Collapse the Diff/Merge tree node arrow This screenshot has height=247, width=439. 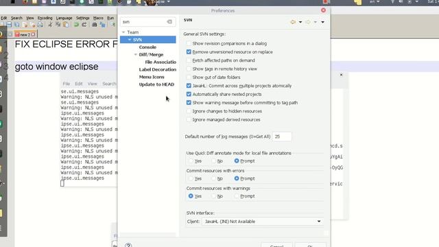(136, 55)
